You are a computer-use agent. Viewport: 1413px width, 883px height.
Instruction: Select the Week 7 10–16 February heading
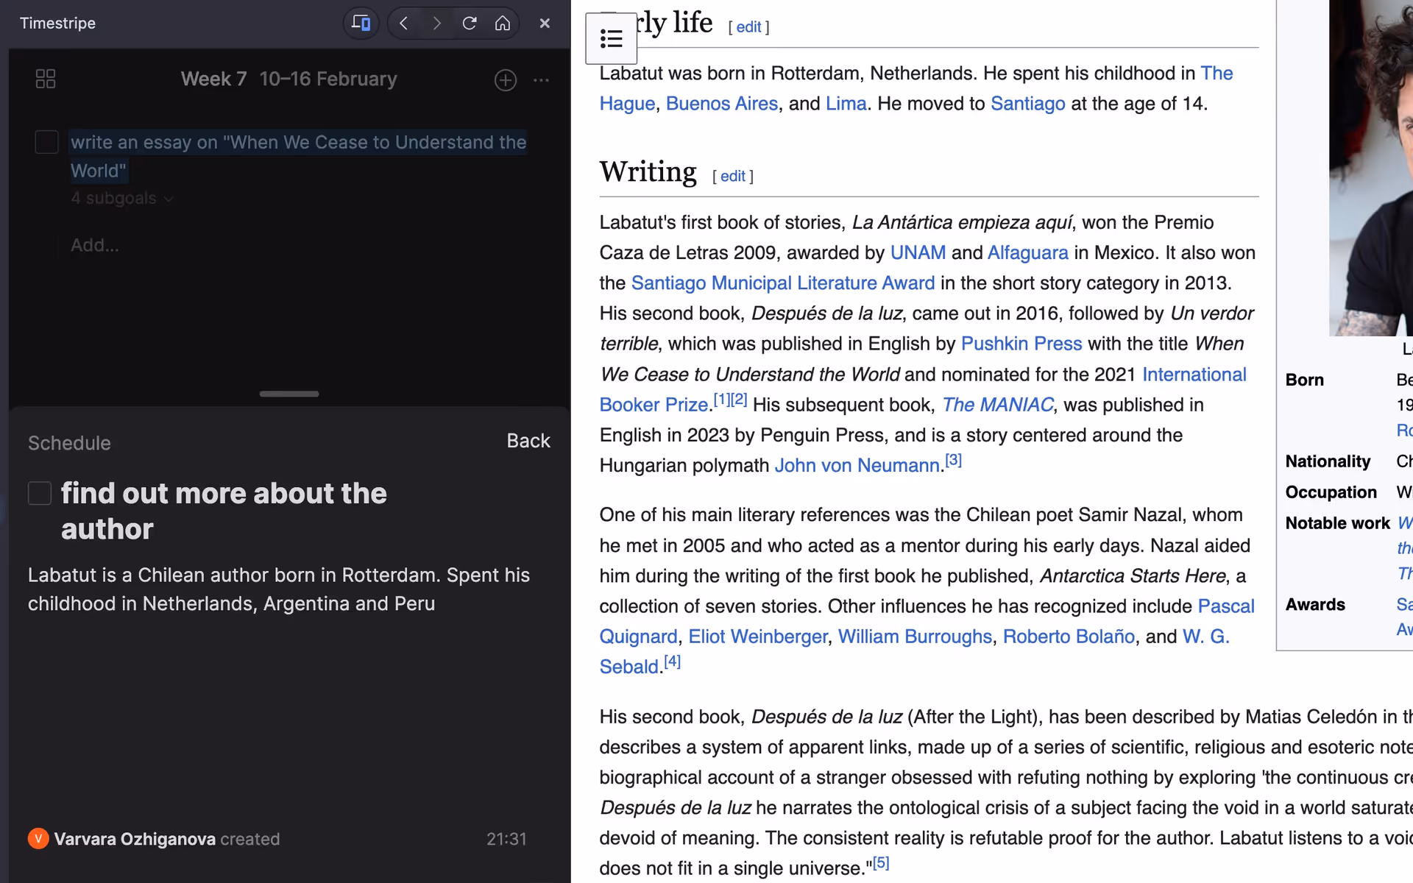[289, 79]
